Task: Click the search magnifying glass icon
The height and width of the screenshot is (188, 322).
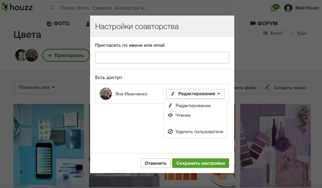Action: [51, 7]
